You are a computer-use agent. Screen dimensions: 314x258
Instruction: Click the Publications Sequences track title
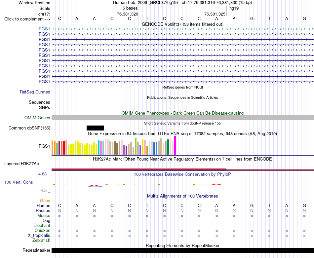(182, 97)
